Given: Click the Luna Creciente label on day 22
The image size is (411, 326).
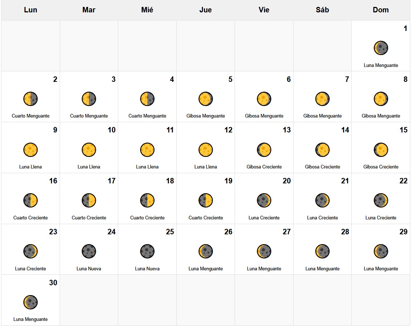Looking at the screenshot, I should (381, 218).
